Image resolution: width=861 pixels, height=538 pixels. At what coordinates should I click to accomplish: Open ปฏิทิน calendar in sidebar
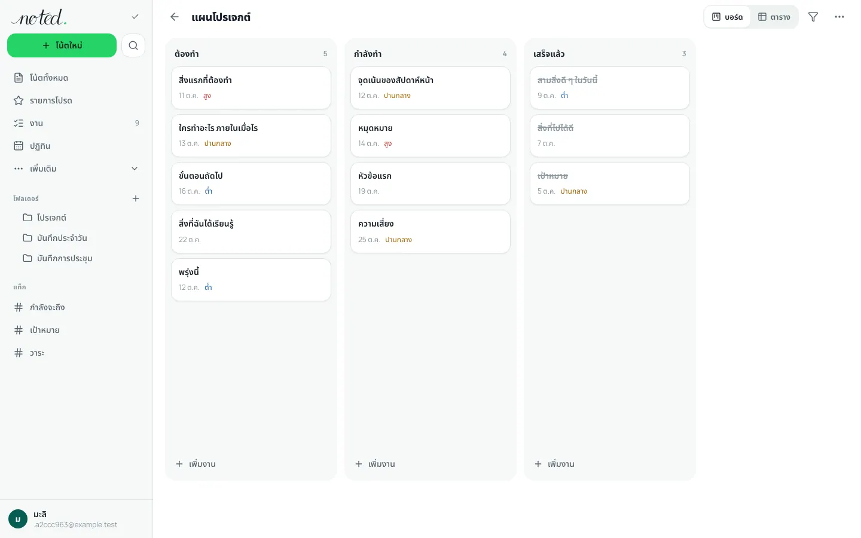pyautogui.click(x=77, y=146)
